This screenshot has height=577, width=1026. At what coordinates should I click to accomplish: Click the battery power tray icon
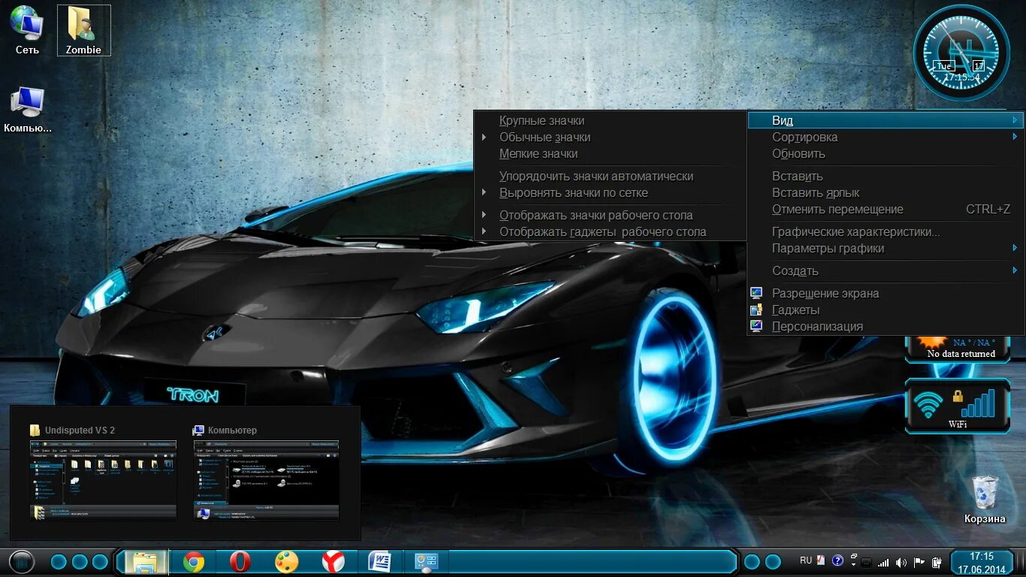click(x=937, y=562)
